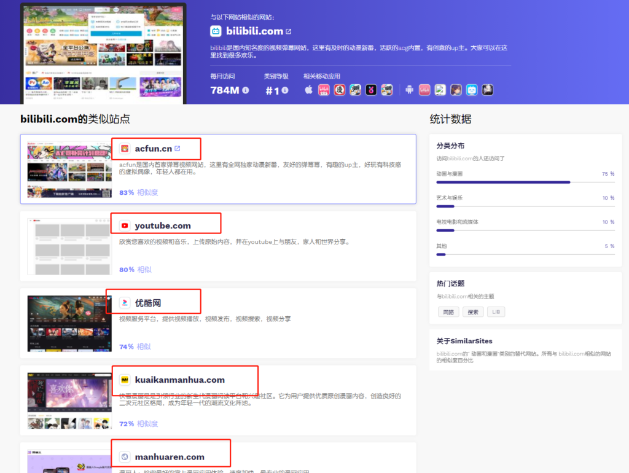Click the info icon beside #1 category rank
Screen dimensions: 629x473
pos(285,90)
